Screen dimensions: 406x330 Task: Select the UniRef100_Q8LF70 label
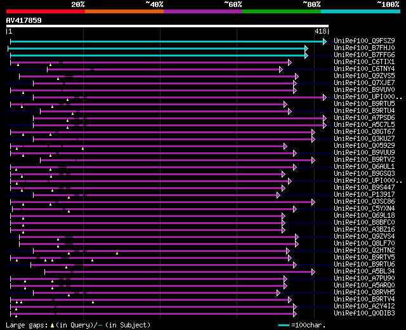[x=364, y=244]
